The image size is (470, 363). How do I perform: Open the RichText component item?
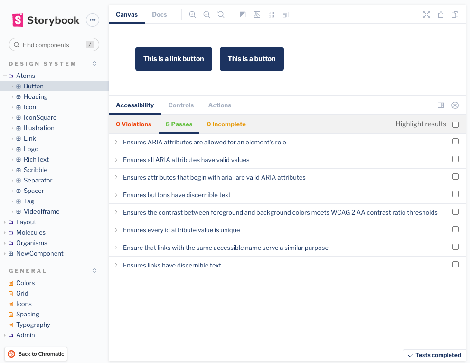coord(36,159)
